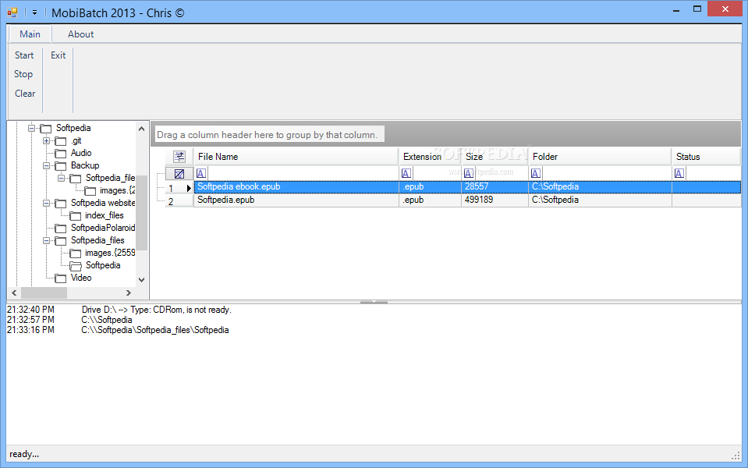Select the images.{2559 folder icon
Image resolution: width=748 pixels, height=468 pixels.
76,253
